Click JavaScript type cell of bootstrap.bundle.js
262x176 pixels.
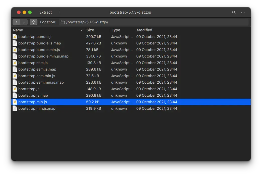click(122, 37)
